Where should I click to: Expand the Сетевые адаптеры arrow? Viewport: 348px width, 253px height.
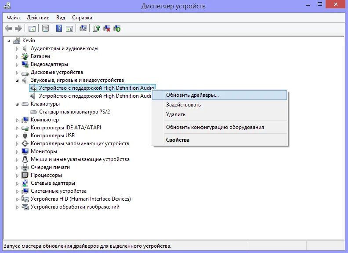point(17,183)
